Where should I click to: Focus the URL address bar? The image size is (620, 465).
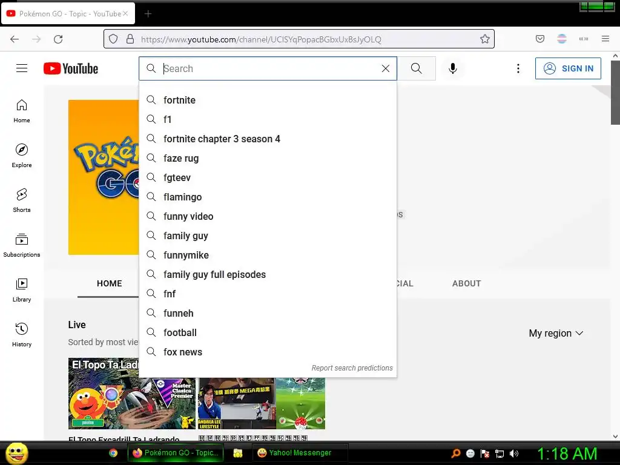[298, 39]
